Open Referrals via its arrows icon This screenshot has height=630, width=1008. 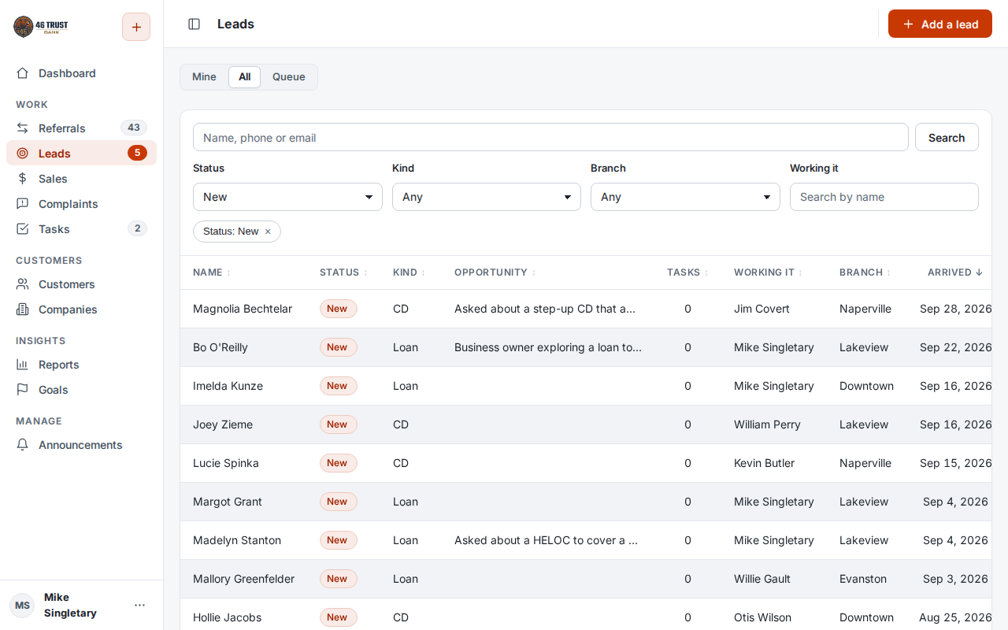(23, 128)
